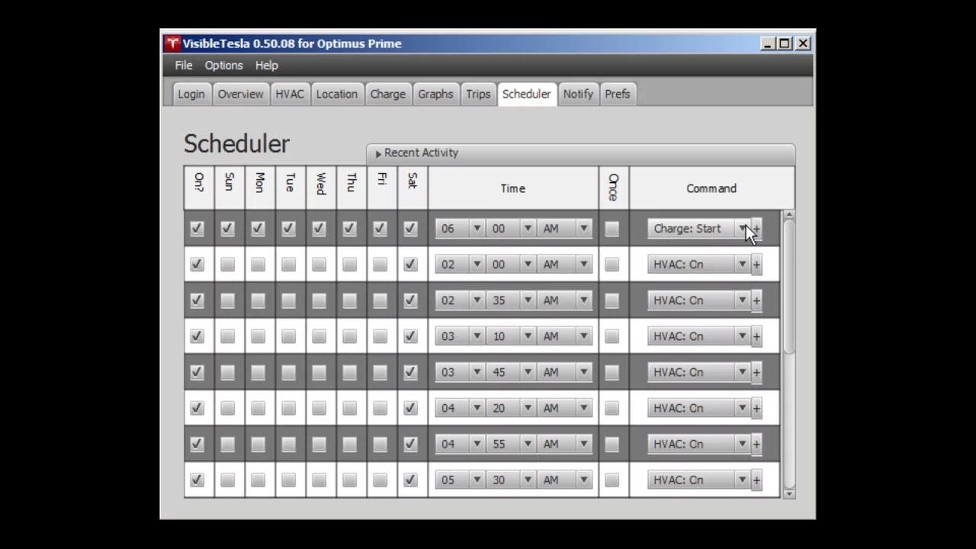Turn off the On? checkbox for 02:35 row
Viewport: 976px width, 549px height.
[x=197, y=300]
